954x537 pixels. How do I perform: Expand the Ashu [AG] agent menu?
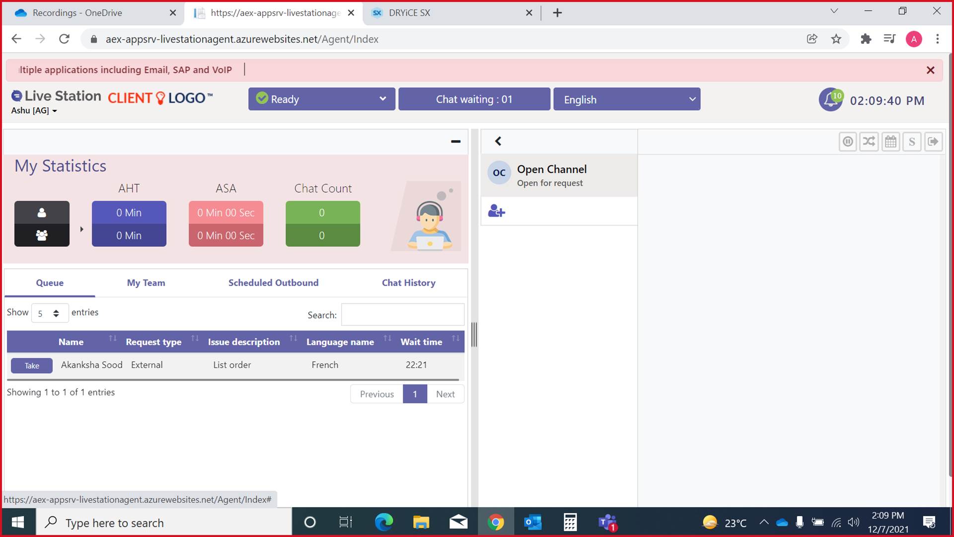click(34, 110)
